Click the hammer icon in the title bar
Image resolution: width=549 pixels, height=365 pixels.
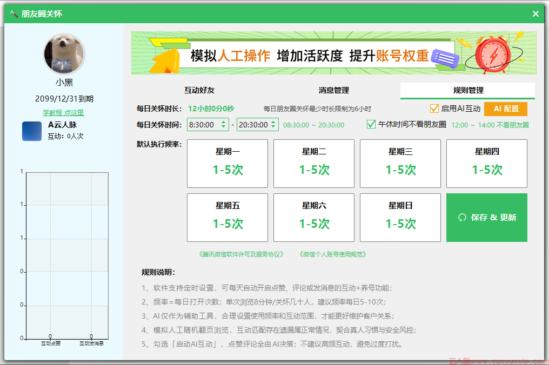[13, 13]
